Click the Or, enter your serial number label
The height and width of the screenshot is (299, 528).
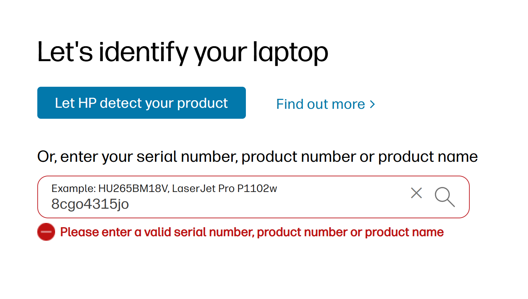[x=257, y=156]
